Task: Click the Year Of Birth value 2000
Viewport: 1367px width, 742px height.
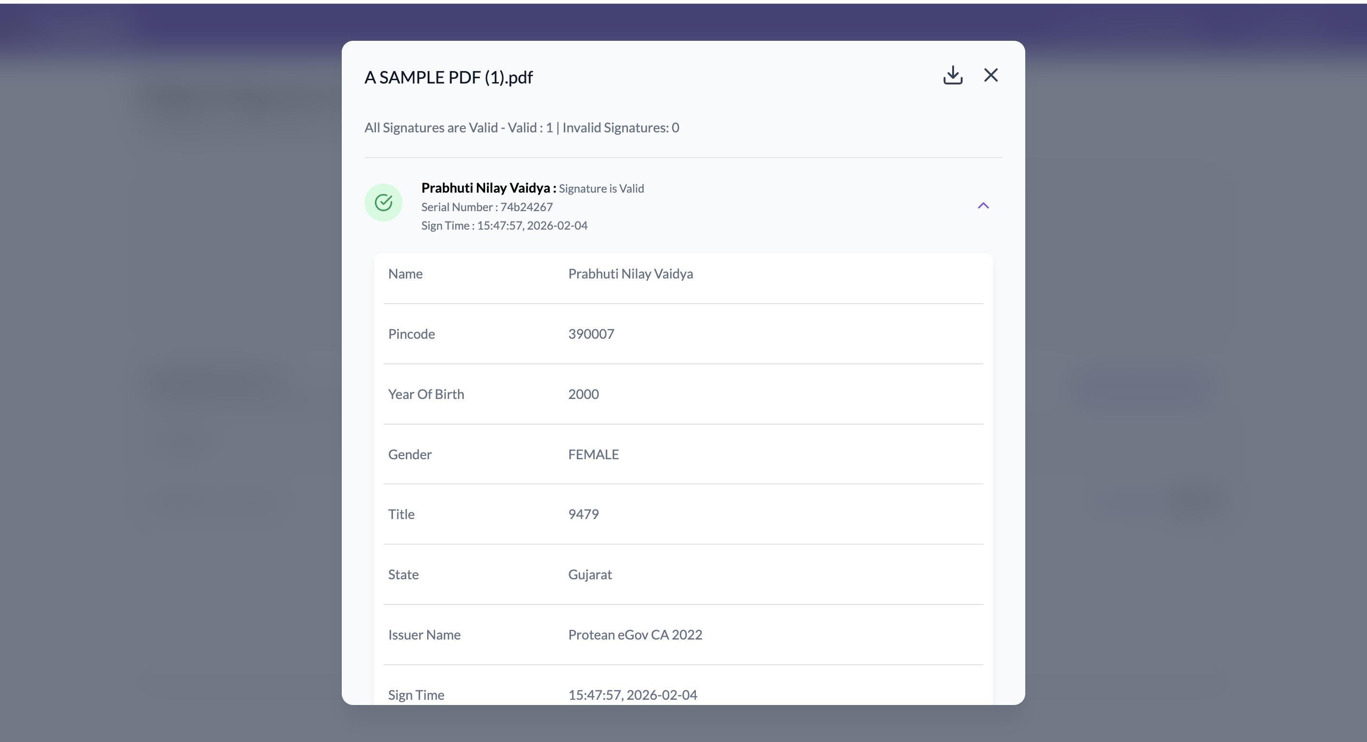Action: click(583, 394)
